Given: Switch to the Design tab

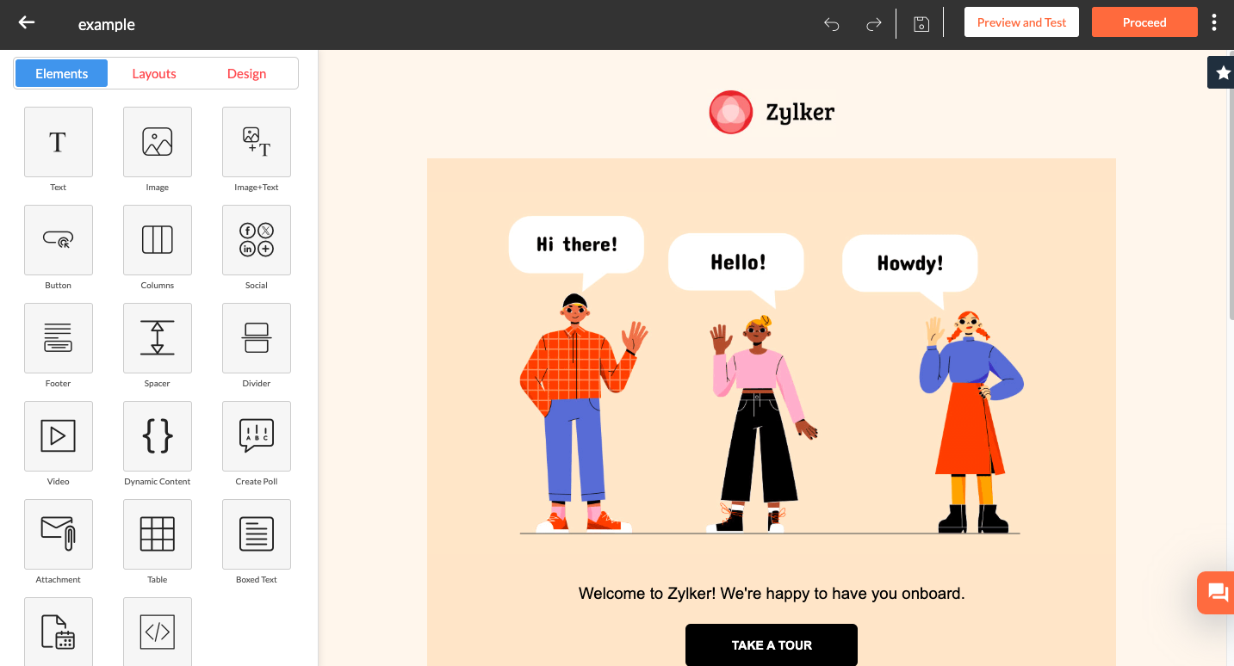Looking at the screenshot, I should 246,73.
